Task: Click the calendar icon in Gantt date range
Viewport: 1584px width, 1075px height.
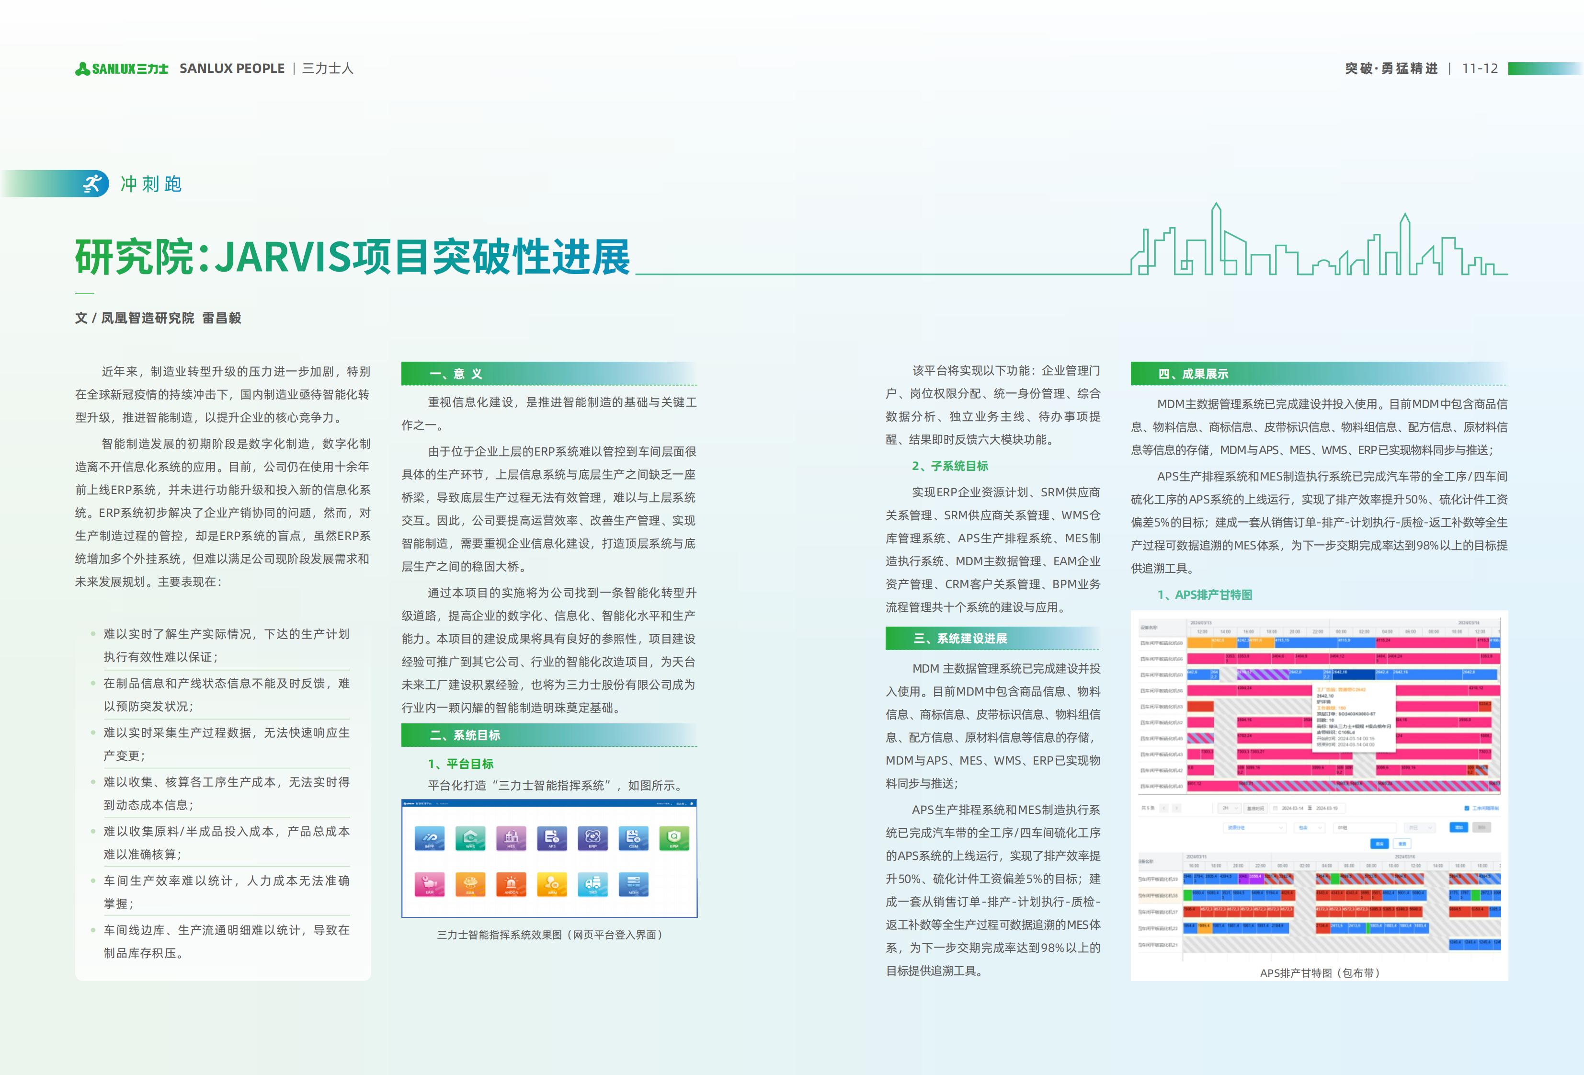Action: click(x=1275, y=809)
